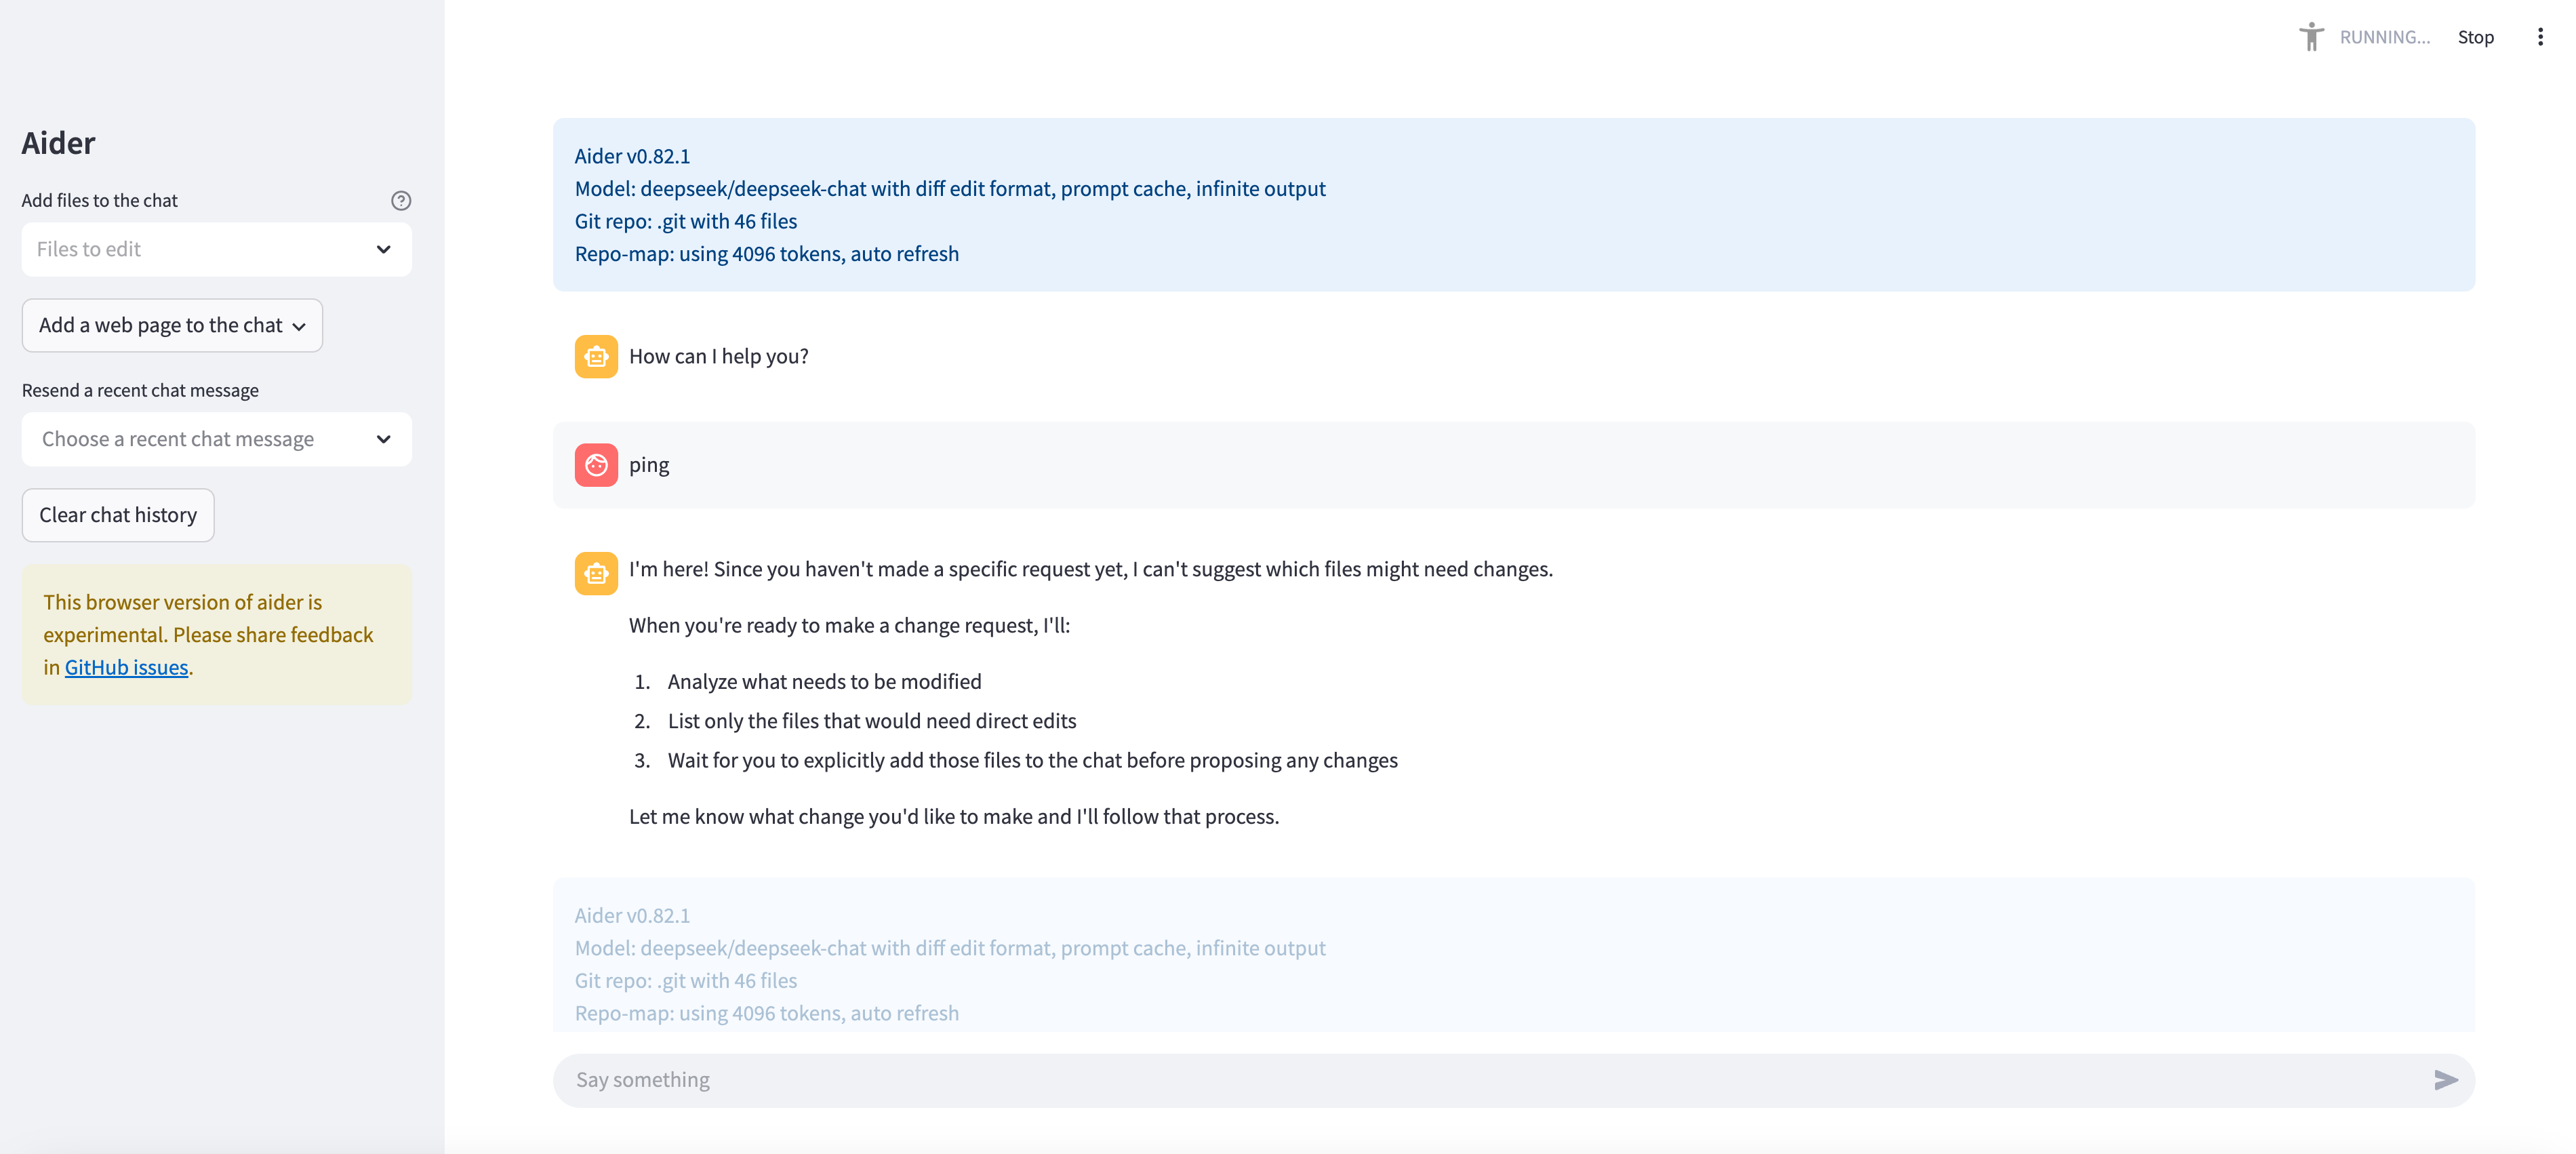Click faded "Aider v0.82.1" in bottom info box
This screenshot has height=1154, width=2576.
click(x=632, y=916)
